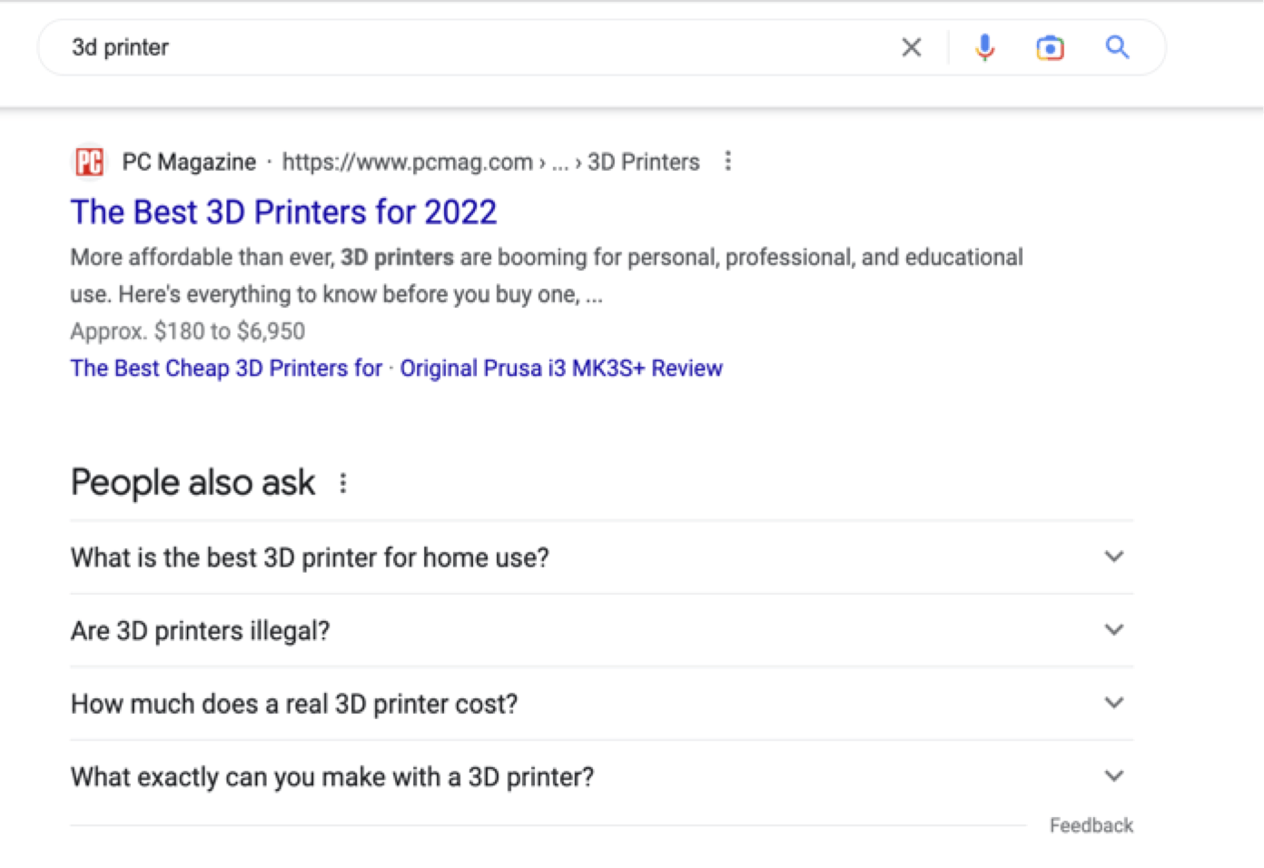The width and height of the screenshot is (1264, 868).
Task: Click the PC Magazine favicon logo
Action: click(x=89, y=163)
